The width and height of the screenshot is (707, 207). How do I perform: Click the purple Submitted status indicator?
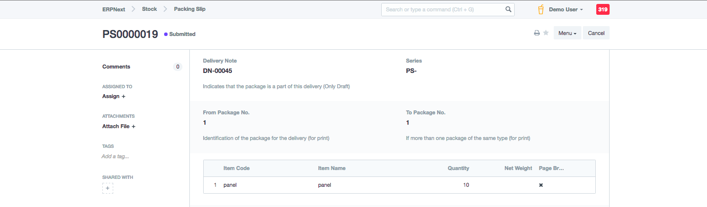tap(180, 34)
